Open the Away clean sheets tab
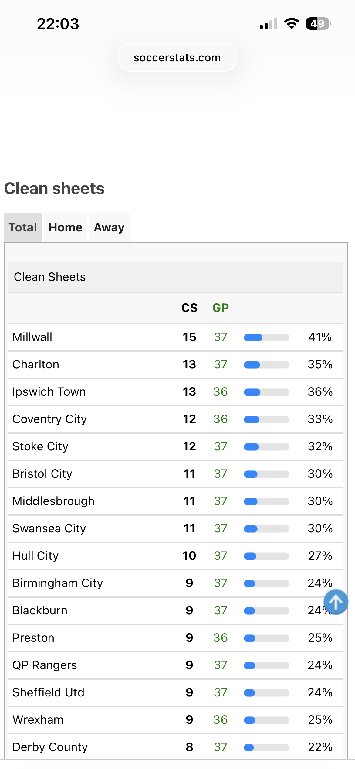 [109, 227]
